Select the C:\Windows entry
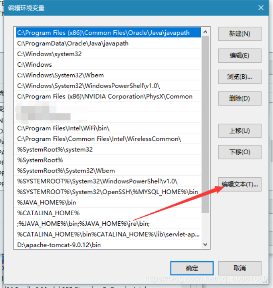Viewport: 273px width, 288px height. coord(108,65)
